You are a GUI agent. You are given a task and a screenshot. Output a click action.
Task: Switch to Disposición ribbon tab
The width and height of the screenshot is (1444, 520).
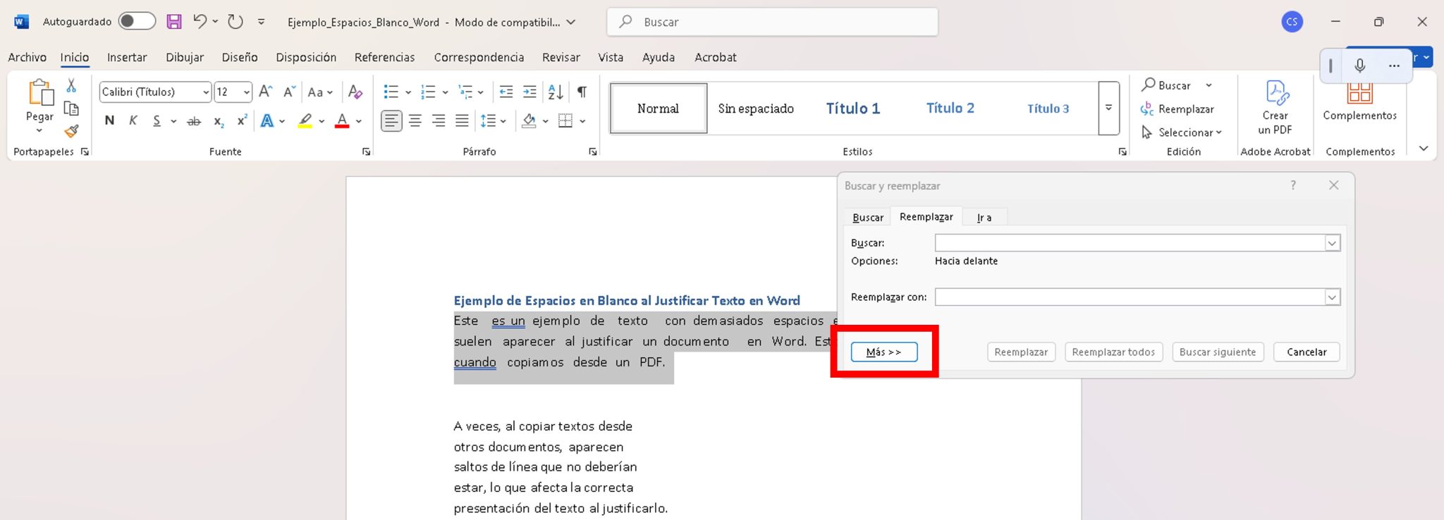coord(306,57)
